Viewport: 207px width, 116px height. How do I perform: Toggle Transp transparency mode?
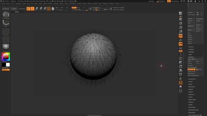coord(180,79)
